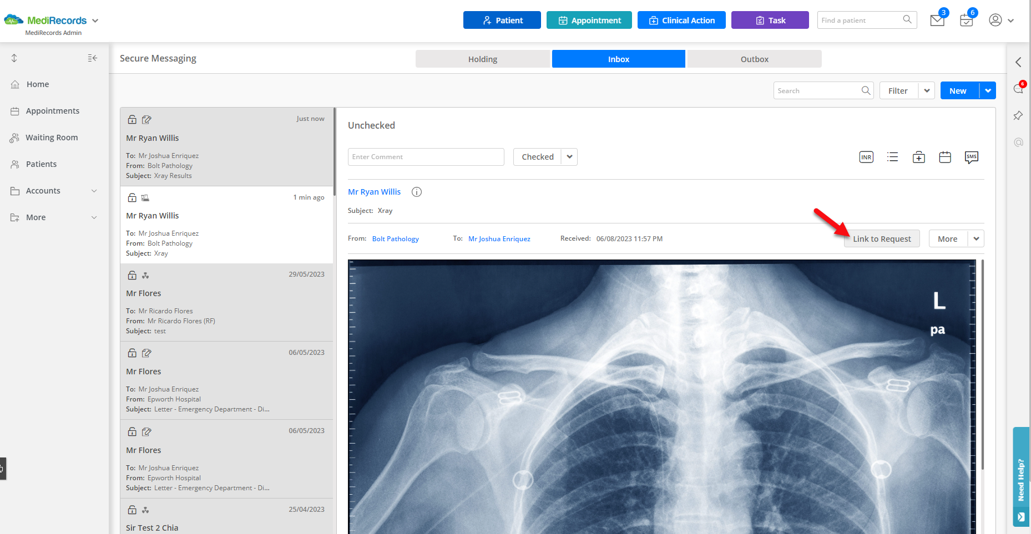This screenshot has height=534, width=1031.
Task: Click the New message button
Action: click(959, 90)
